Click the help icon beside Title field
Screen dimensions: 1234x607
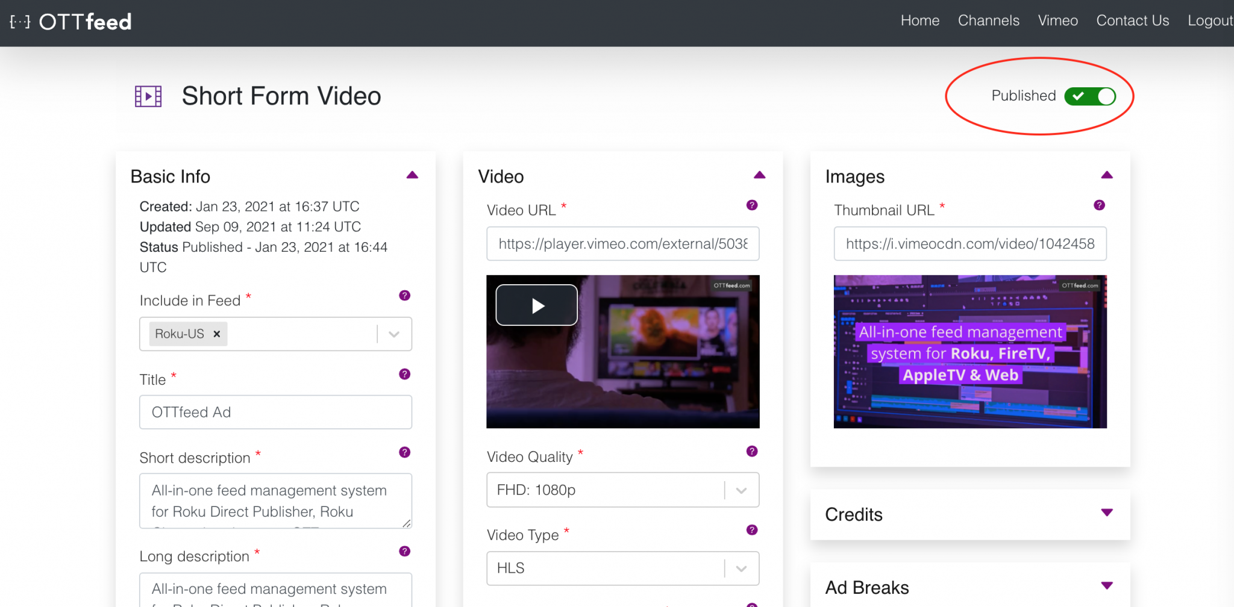pos(404,375)
